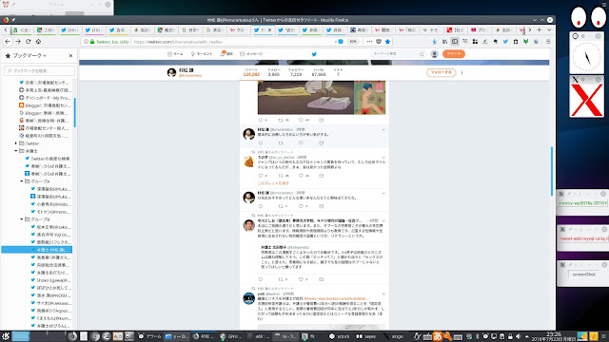Open the フォロワー 7,219 profile tab
The image size is (609, 342).
[x=296, y=72]
